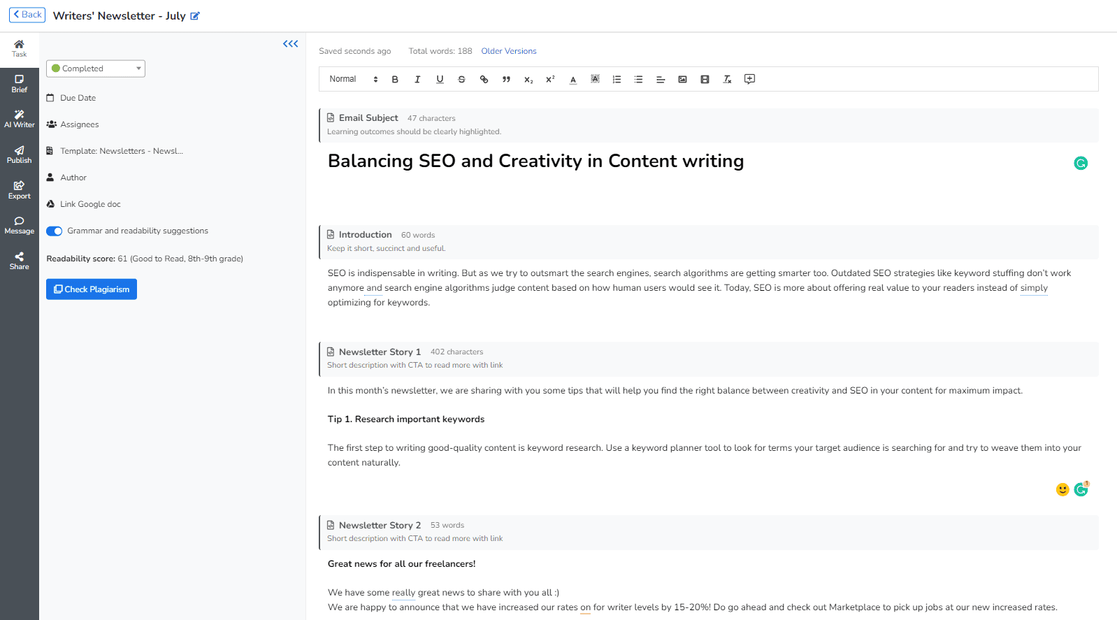Insert a video into the content
The image size is (1117, 620).
pos(705,80)
